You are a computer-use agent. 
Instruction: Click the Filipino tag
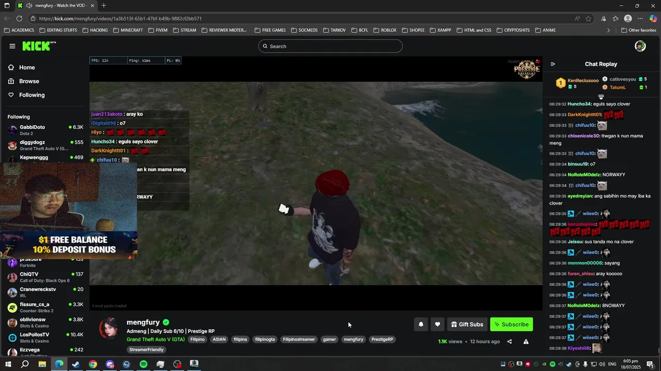coord(197,340)
